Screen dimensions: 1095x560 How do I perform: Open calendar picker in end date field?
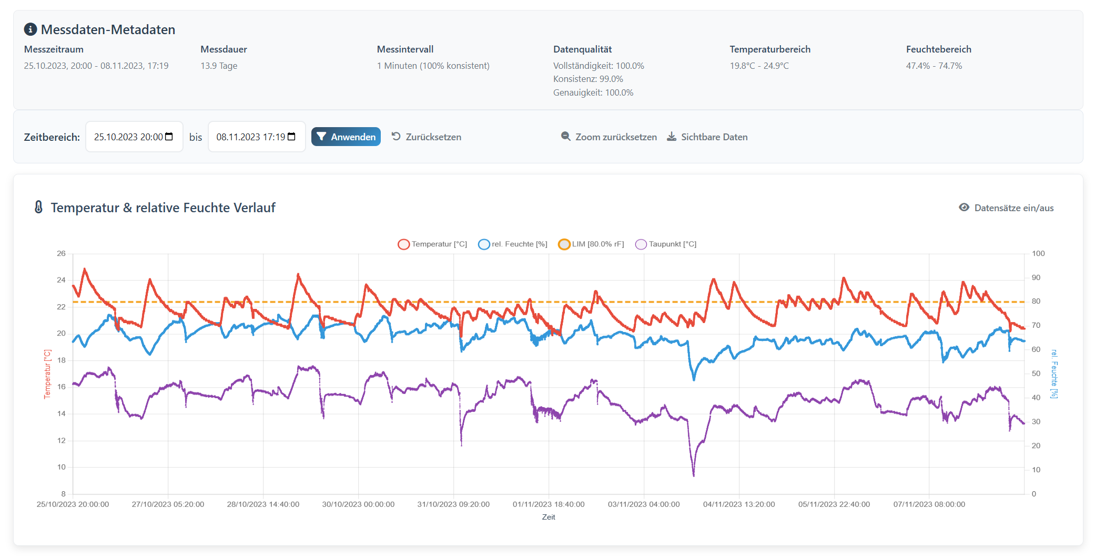[x=291, y=137]
